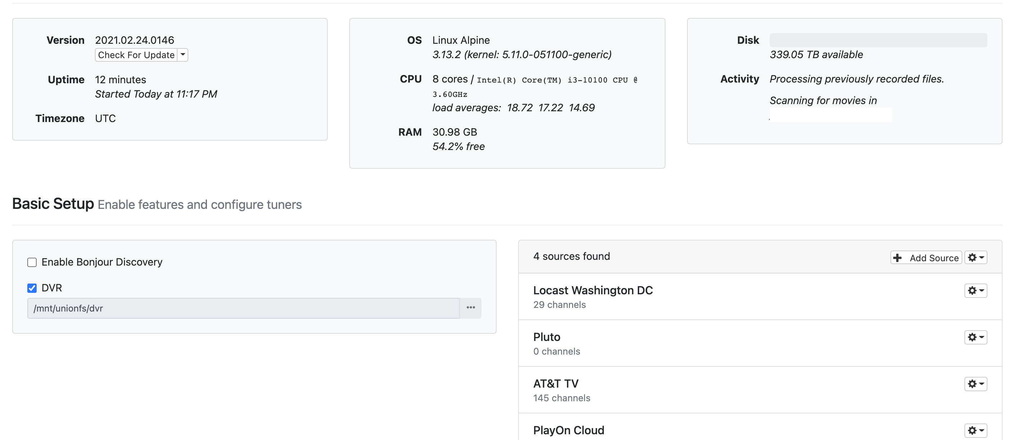Select the AT&T TV source entry

[556, 383]
